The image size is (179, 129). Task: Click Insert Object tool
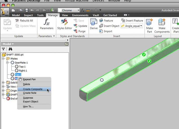pos(109,26)
